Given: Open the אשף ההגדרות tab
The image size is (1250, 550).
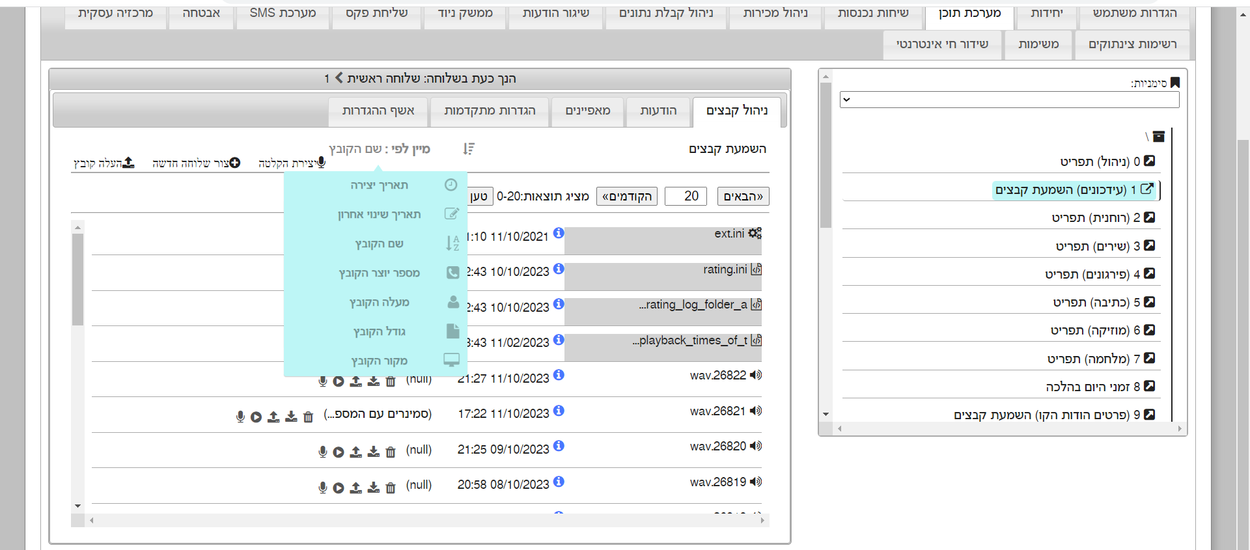Looking at the screenshot, I should coord(378,111).
